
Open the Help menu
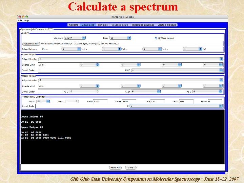tap(26, 20)
